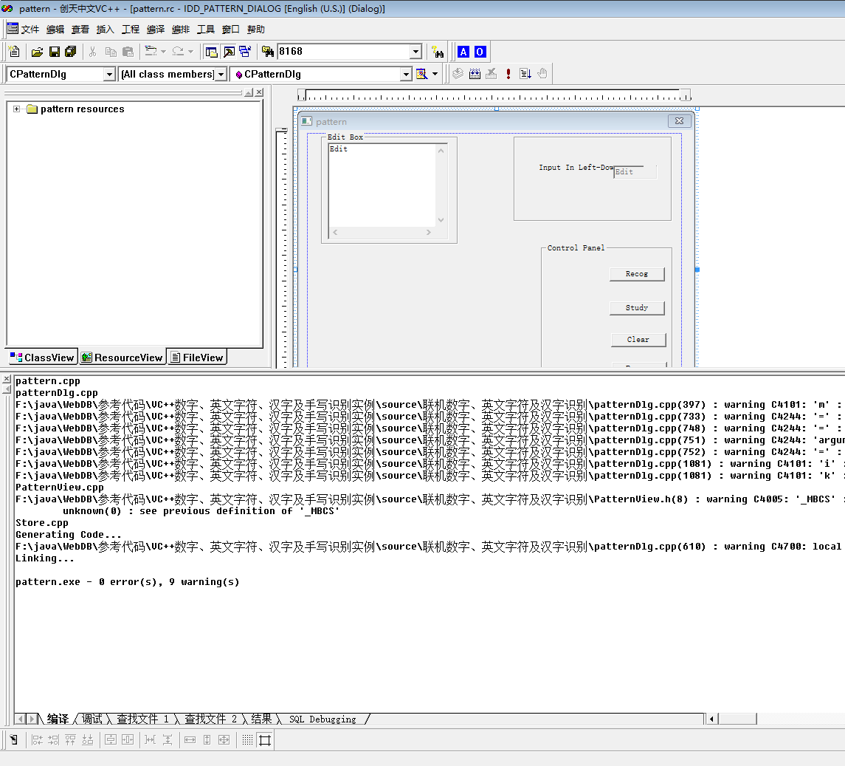Viewport: 845px width, 766px height.
Task: Click the Save All icon
Action: click(x=70, y=52)
